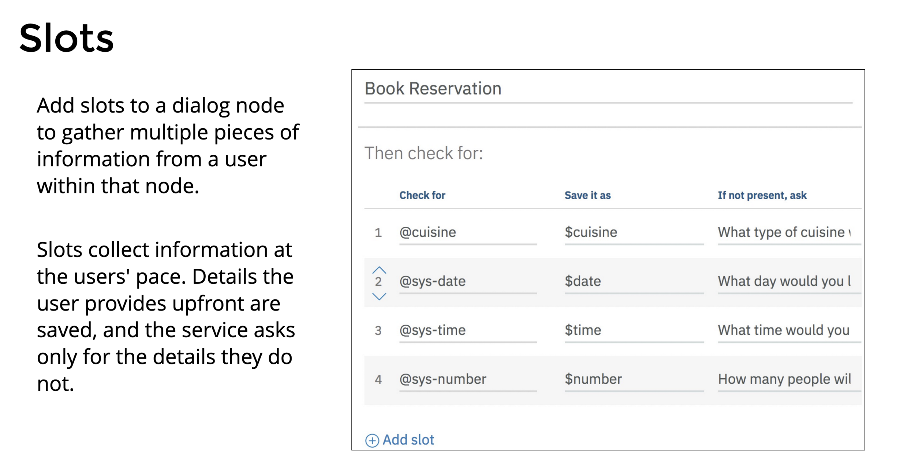
Task: Click the 'Check for' column header
Action: click(422, 196)
